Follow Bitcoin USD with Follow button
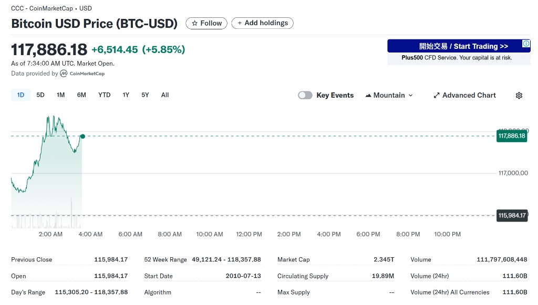This screenshot has width=538, height=305. point(206,23)
